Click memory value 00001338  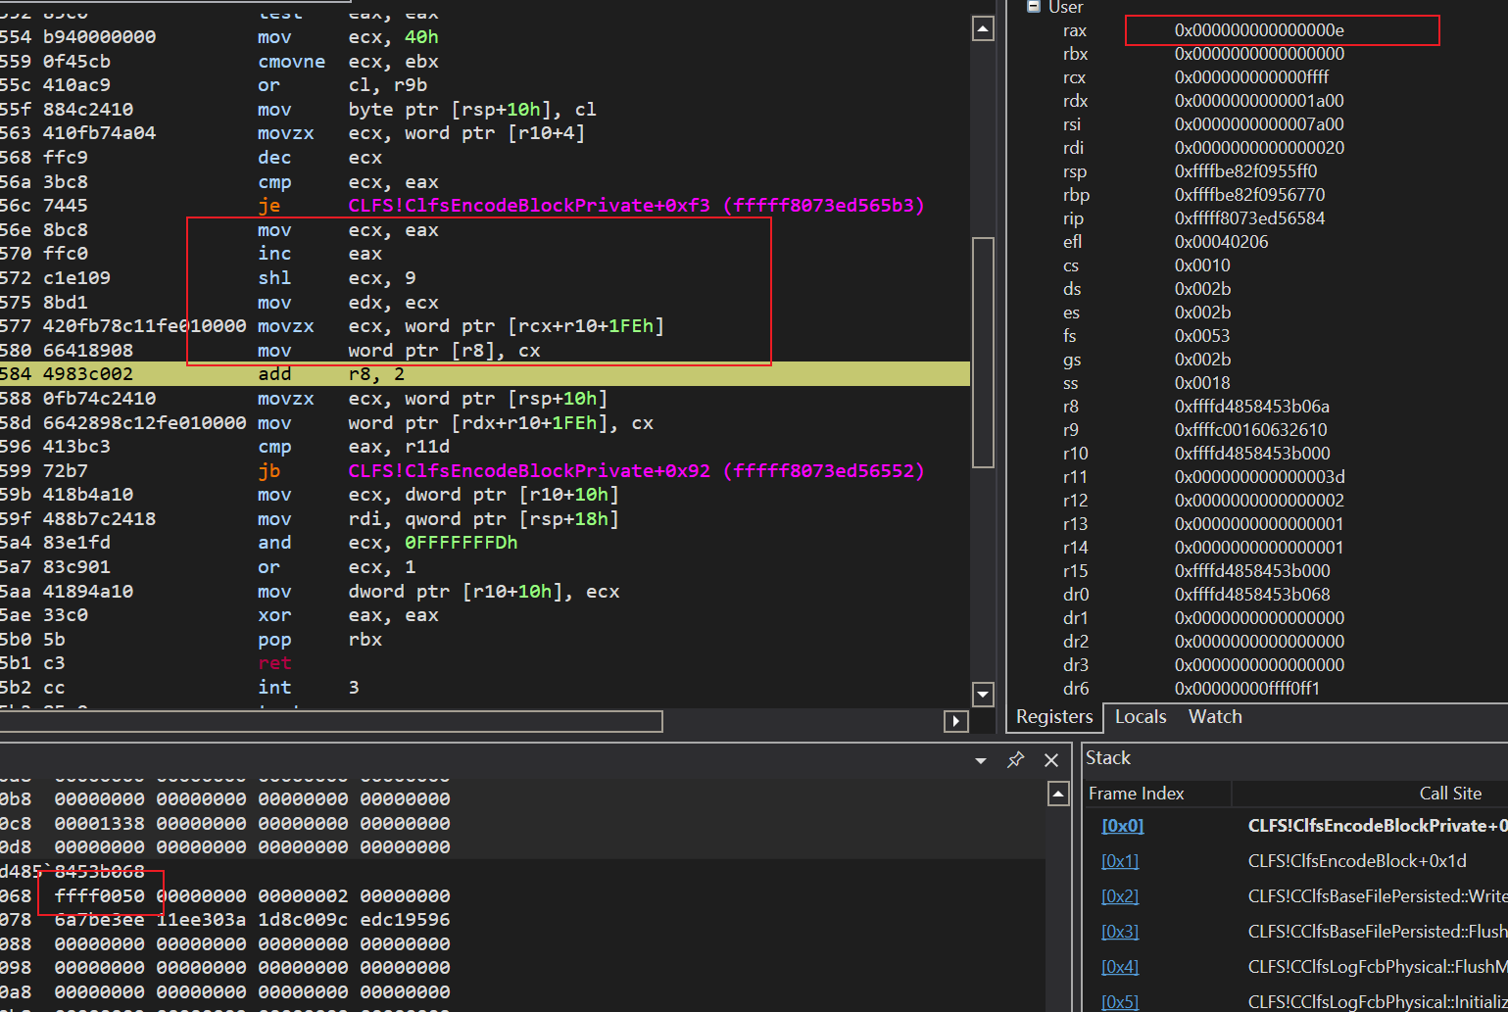pyautogui.click(x=100, y=824)
